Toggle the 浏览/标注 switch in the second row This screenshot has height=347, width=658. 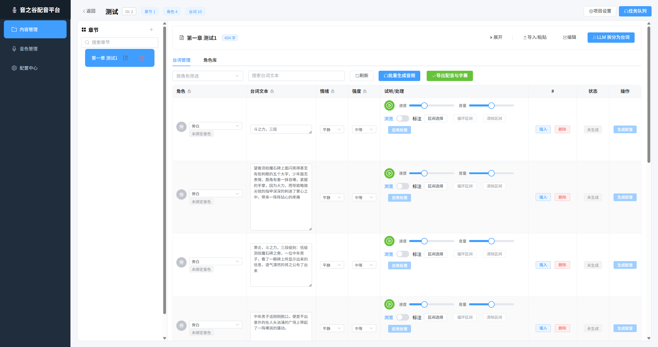tap(402, 186)
